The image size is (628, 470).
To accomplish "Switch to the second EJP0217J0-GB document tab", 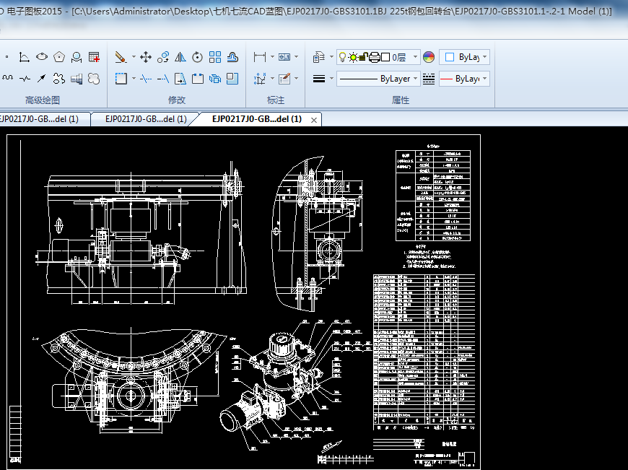I will pyautogui.click(x=146, y=119).
